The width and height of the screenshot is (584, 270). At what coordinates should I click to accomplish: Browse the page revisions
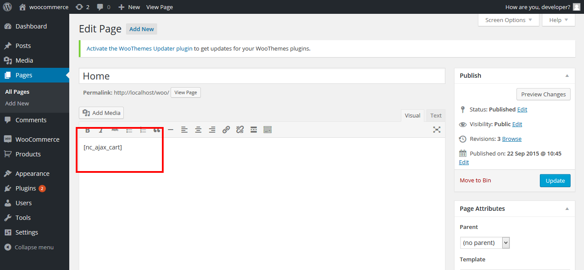[512, 139]
